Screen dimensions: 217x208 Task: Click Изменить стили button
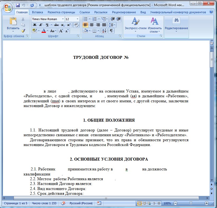pos(154,25)
